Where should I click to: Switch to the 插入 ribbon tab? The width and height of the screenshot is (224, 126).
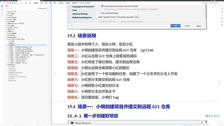tap(30, 3)
